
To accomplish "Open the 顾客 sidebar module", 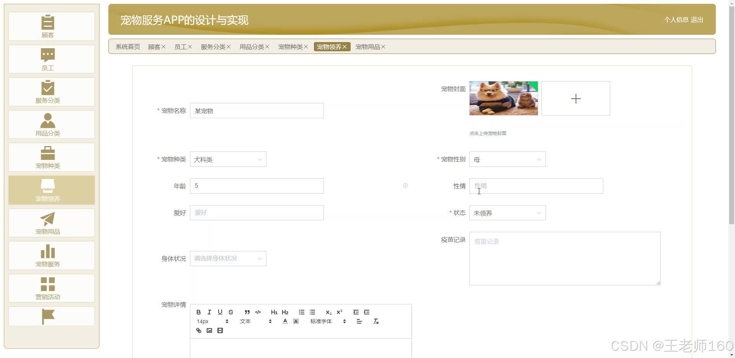I will point(52,26).
